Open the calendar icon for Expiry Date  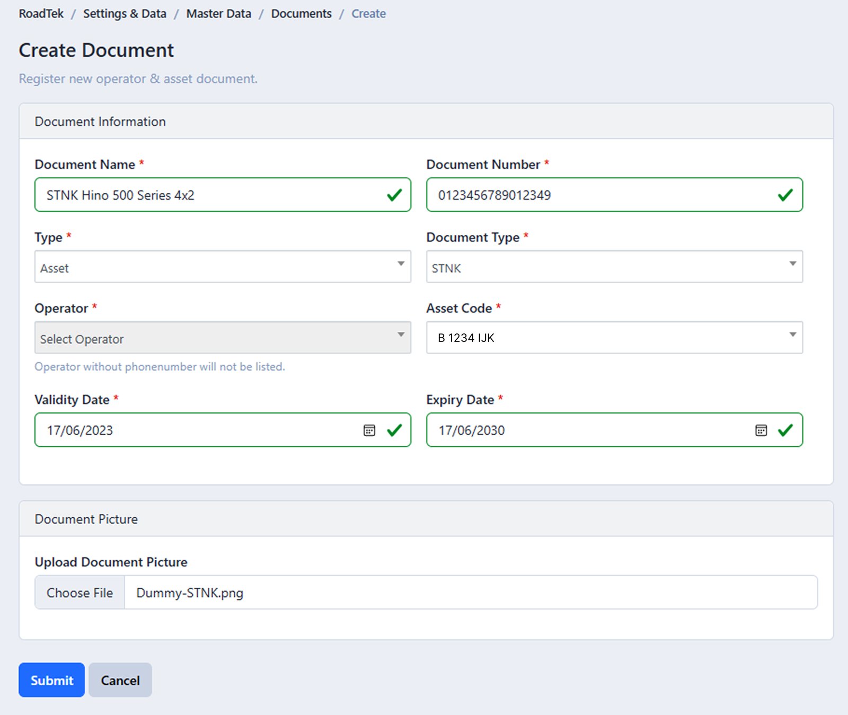pos(761,430)
